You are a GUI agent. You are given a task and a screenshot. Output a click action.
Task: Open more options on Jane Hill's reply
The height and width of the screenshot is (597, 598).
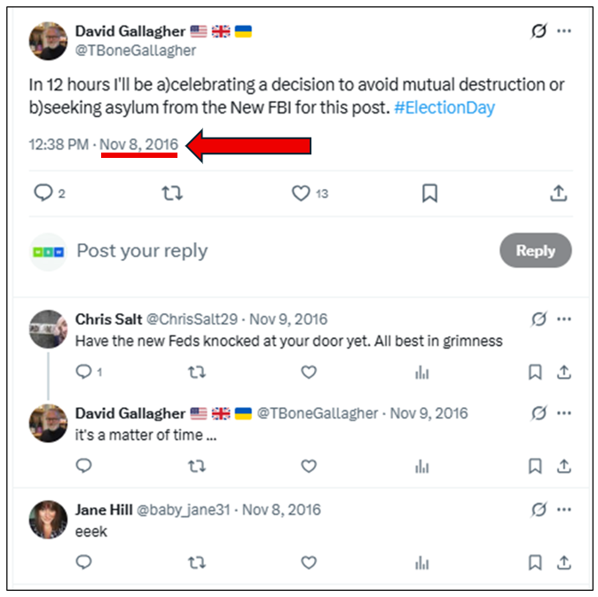click(x=564, y=510)
